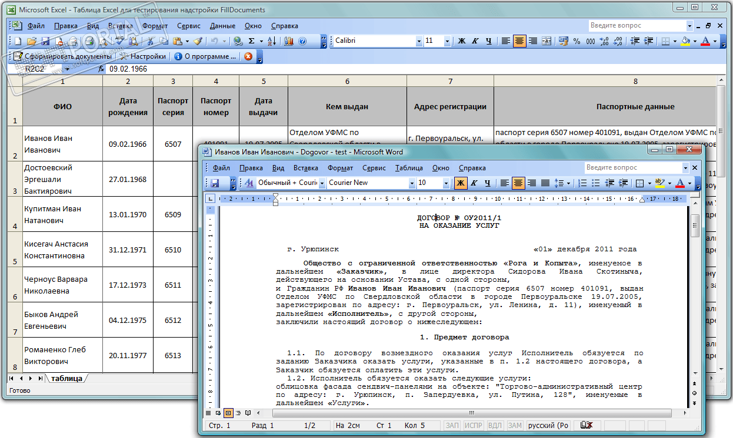Open Print Preview in Excel toolbar
This screenshot has height=438, width=733.
click(x=104, y=41)
